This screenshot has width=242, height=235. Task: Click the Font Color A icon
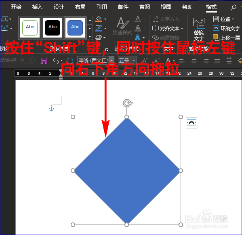pos(168,60)
